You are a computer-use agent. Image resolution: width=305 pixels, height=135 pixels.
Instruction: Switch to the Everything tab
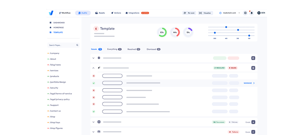[115, 49]
